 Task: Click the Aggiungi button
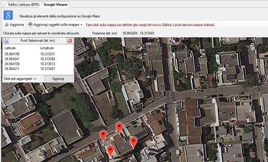(58, 79)
